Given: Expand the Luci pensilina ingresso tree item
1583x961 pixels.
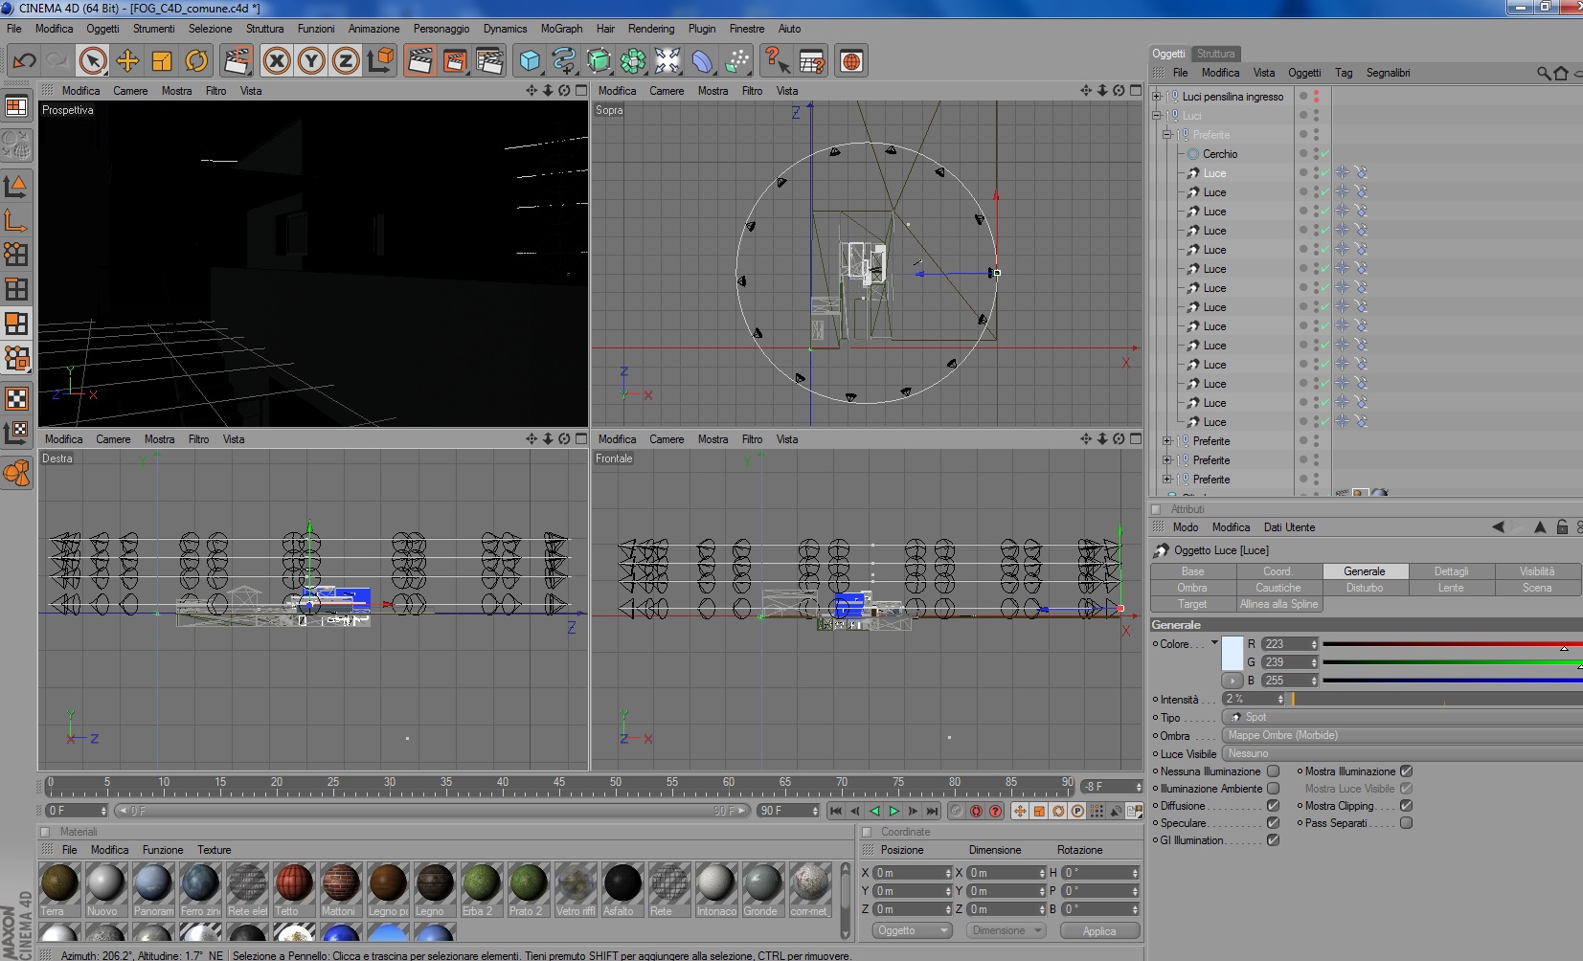Looking at the screenshot, I should click(1156, 97).
